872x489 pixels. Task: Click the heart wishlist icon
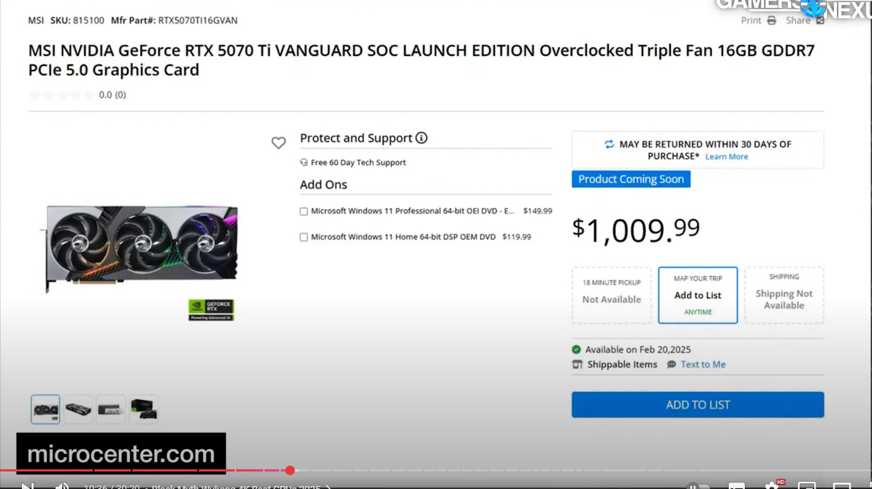pyautogui.click(x=278, y=142)
